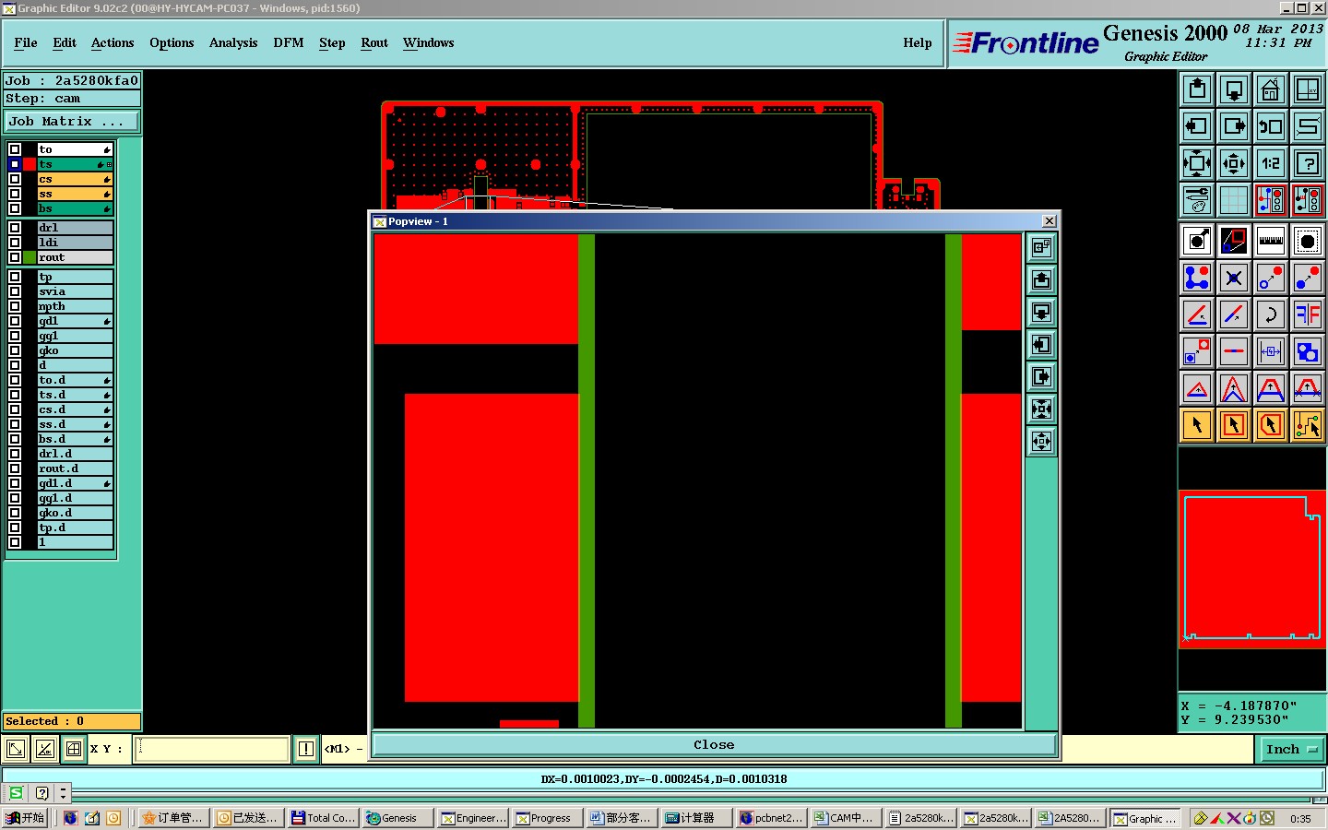The width and height of the screenshot is (1328, 830).
Task: Click the pan up view icon
Action: [x=1197, y=89]
